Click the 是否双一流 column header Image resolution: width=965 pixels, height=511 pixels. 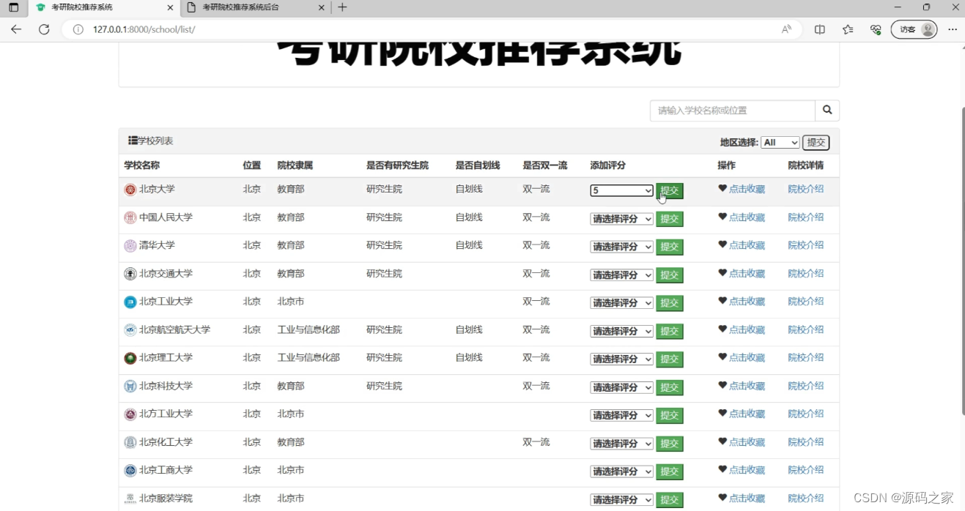(545, 165)
